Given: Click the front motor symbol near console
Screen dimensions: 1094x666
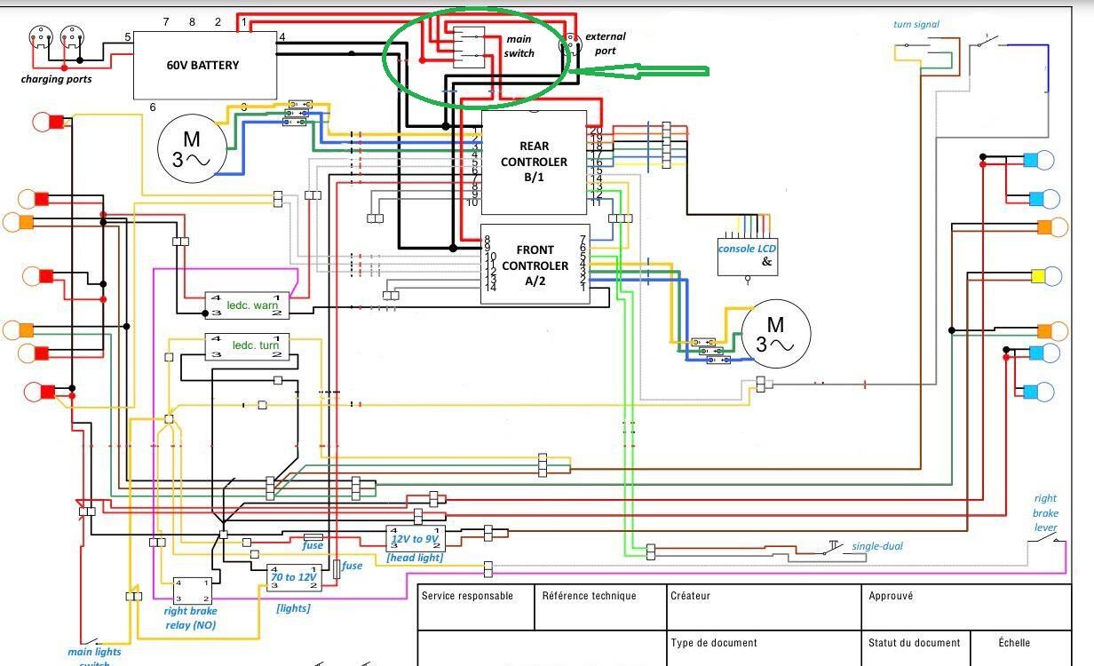Looking at the screenshot, I should pyautogui.click(x=776, y=335).
